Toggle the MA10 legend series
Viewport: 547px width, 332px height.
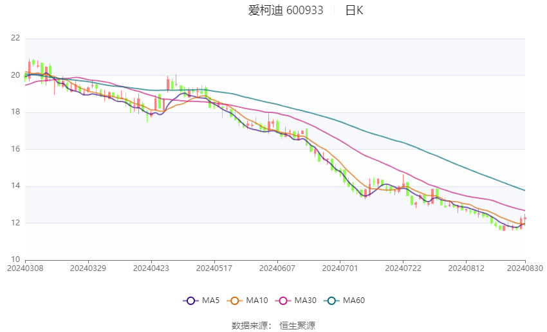pos(247,301)
